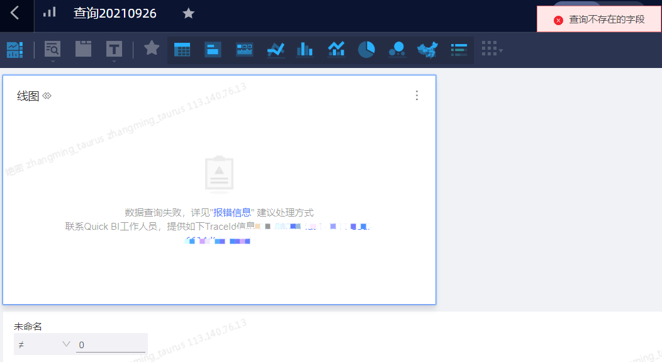Open the 报错信息 error details link
This screenshot has height=362, width=662.
tap(233, 213)
